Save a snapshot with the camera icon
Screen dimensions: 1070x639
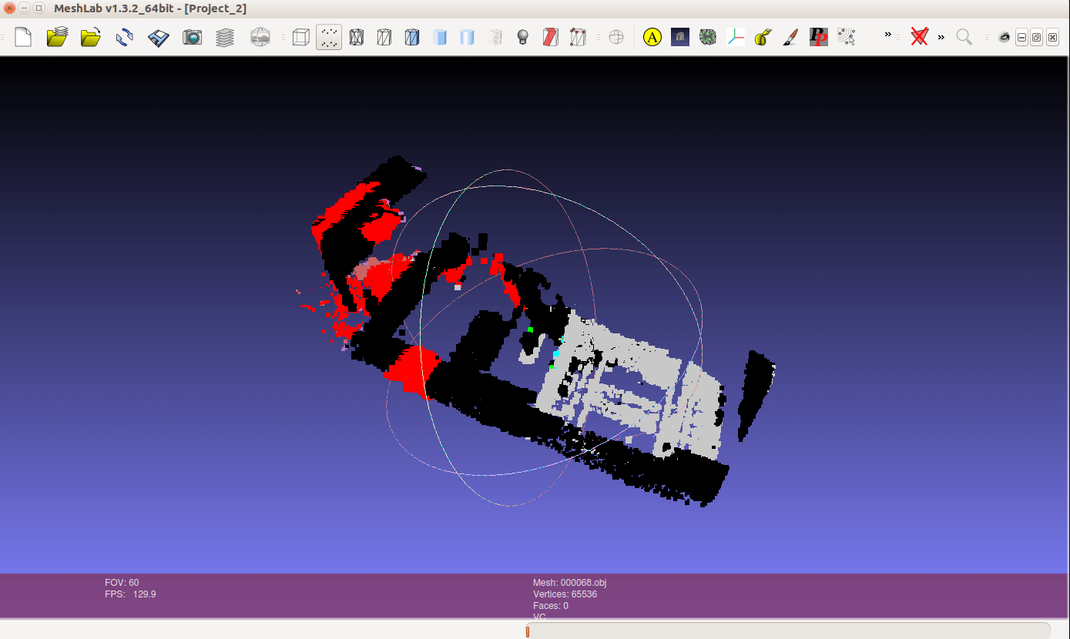(x=192, y=37)
